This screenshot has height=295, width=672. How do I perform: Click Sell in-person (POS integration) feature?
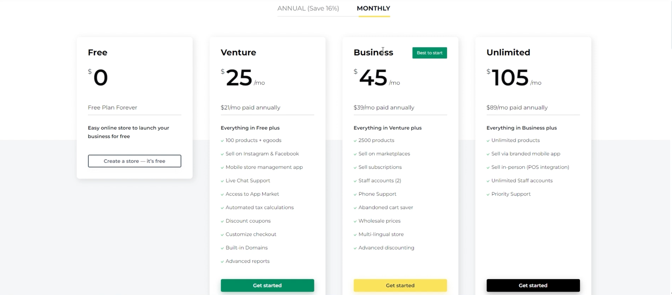[530, 167]
